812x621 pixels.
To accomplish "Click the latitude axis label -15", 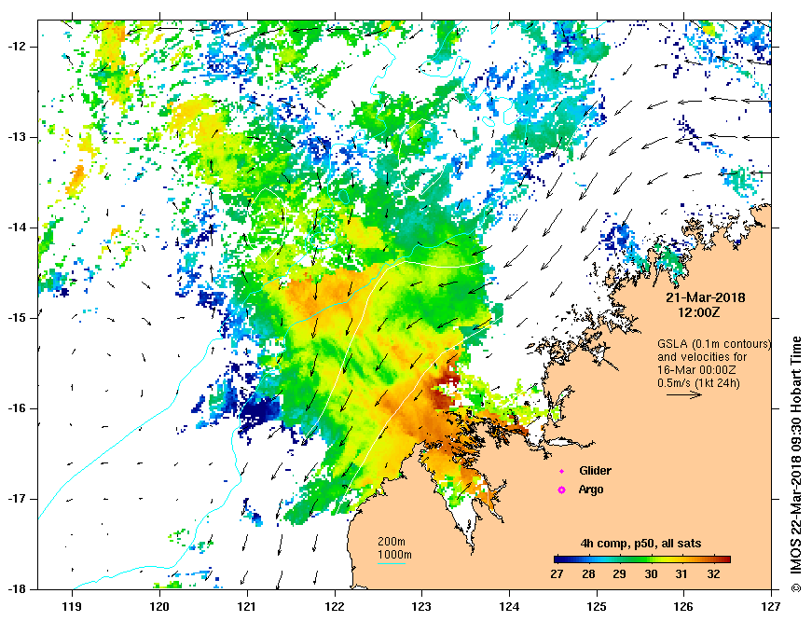I will tap(16, 318).
